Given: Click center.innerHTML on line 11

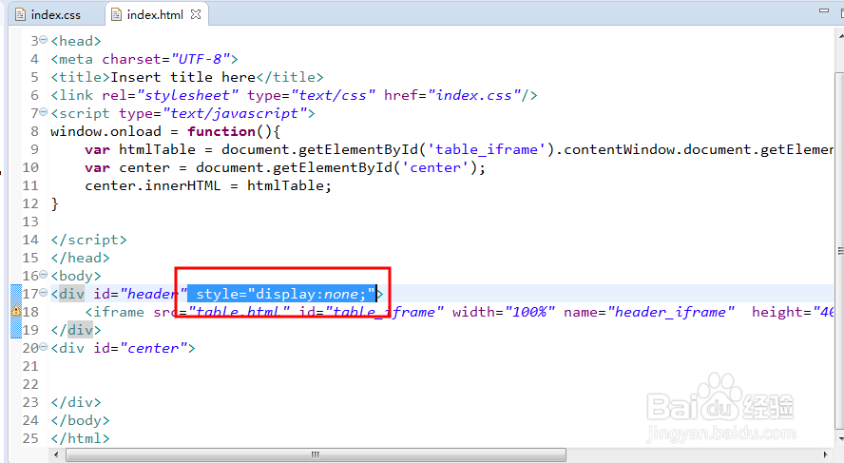Looking at the screenshot, I should pyautogui.click(x=153, y=185).
